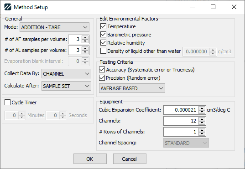This screenshot has width=245, height=169.
Task: Maximize the Method Setup window
Action: pos(213,7)
